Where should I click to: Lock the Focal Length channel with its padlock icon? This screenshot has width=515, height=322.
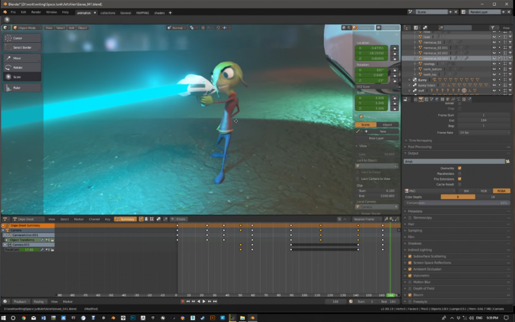click(x=52, y=250)
